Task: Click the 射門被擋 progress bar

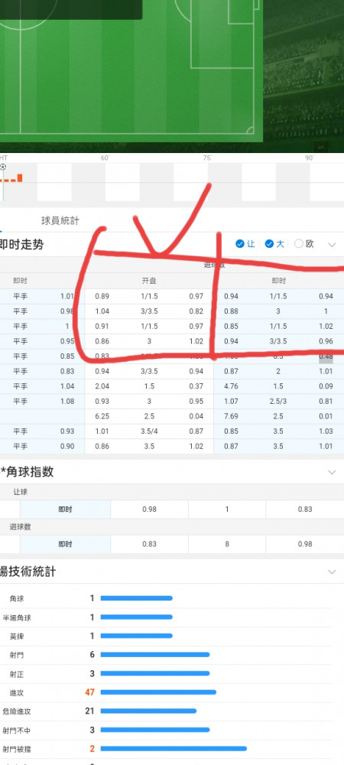Action: [x=174, y=748]
